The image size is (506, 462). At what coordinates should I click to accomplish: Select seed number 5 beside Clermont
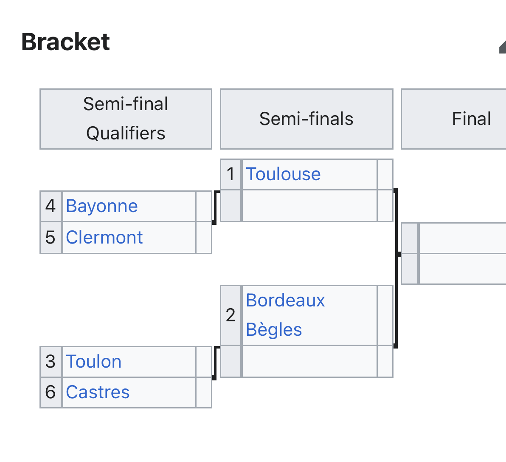[x=51, y=238]
